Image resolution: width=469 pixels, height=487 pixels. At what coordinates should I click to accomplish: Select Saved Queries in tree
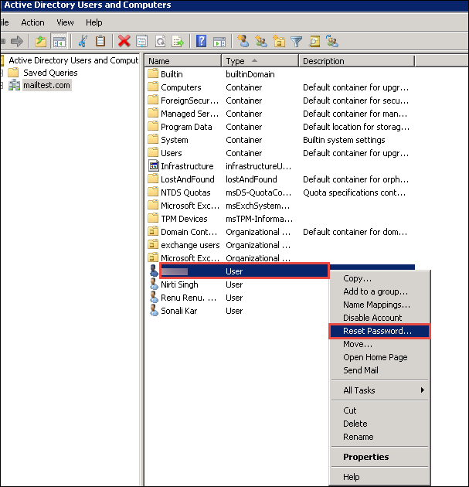pos(50,73)
